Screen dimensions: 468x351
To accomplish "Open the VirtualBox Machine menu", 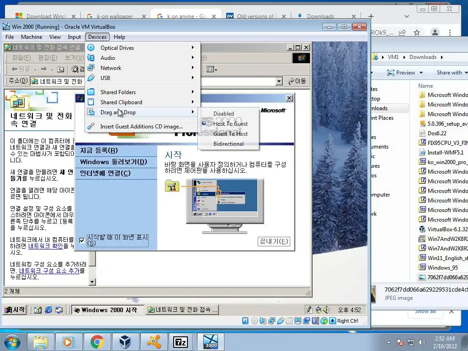I will [32, 37].
